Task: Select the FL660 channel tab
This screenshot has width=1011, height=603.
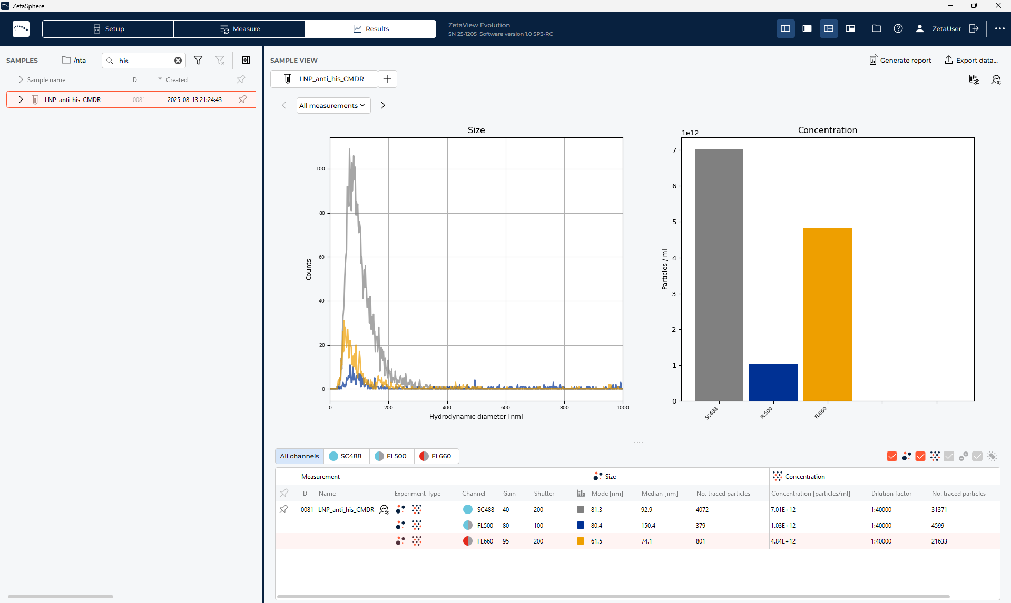Action: 436,456
